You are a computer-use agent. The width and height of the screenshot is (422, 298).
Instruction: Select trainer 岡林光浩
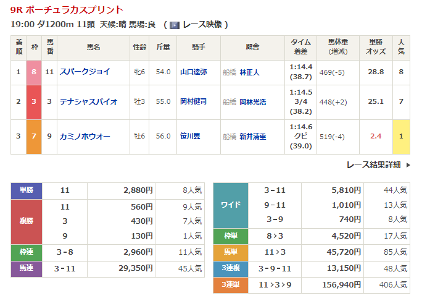click(x=253, y=101)
